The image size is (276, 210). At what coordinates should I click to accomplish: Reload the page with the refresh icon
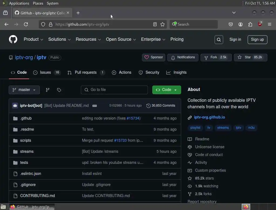click(x=26, y=24)
